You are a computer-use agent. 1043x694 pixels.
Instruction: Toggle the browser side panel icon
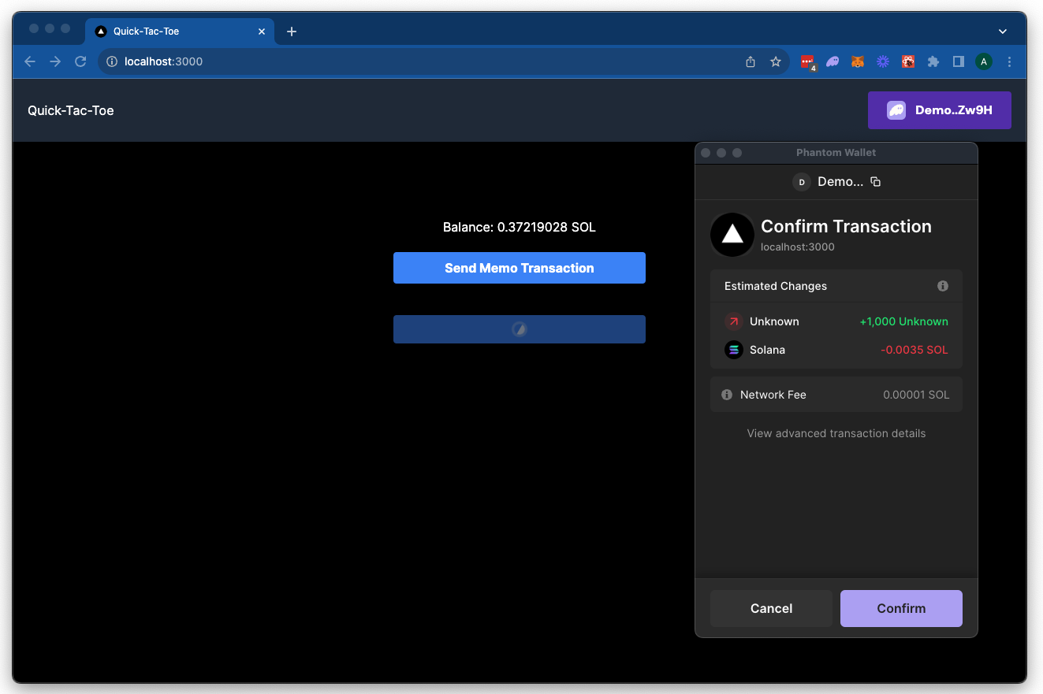tap(959, 61)
